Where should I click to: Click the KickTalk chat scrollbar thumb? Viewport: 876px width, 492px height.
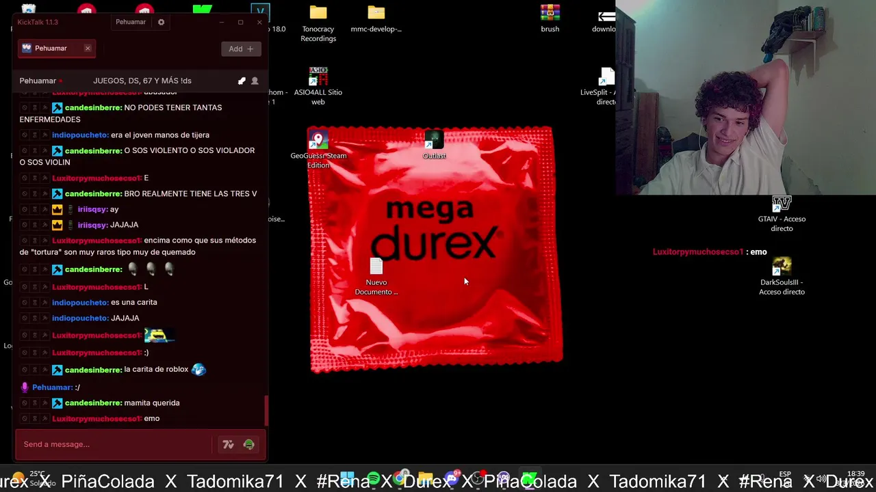click(266, 411)
